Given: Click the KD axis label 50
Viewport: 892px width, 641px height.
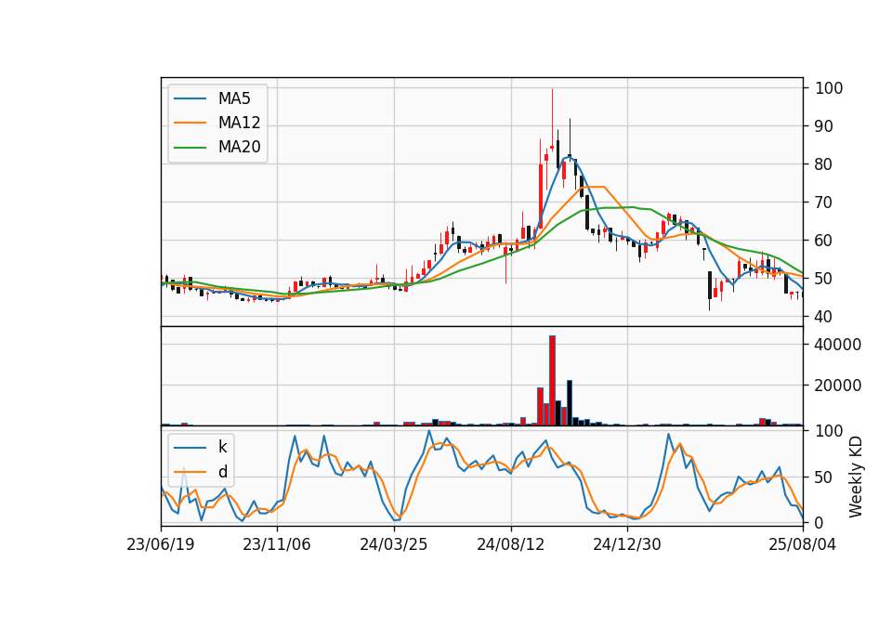Looking at the screenshot, I should pos(824,477).
